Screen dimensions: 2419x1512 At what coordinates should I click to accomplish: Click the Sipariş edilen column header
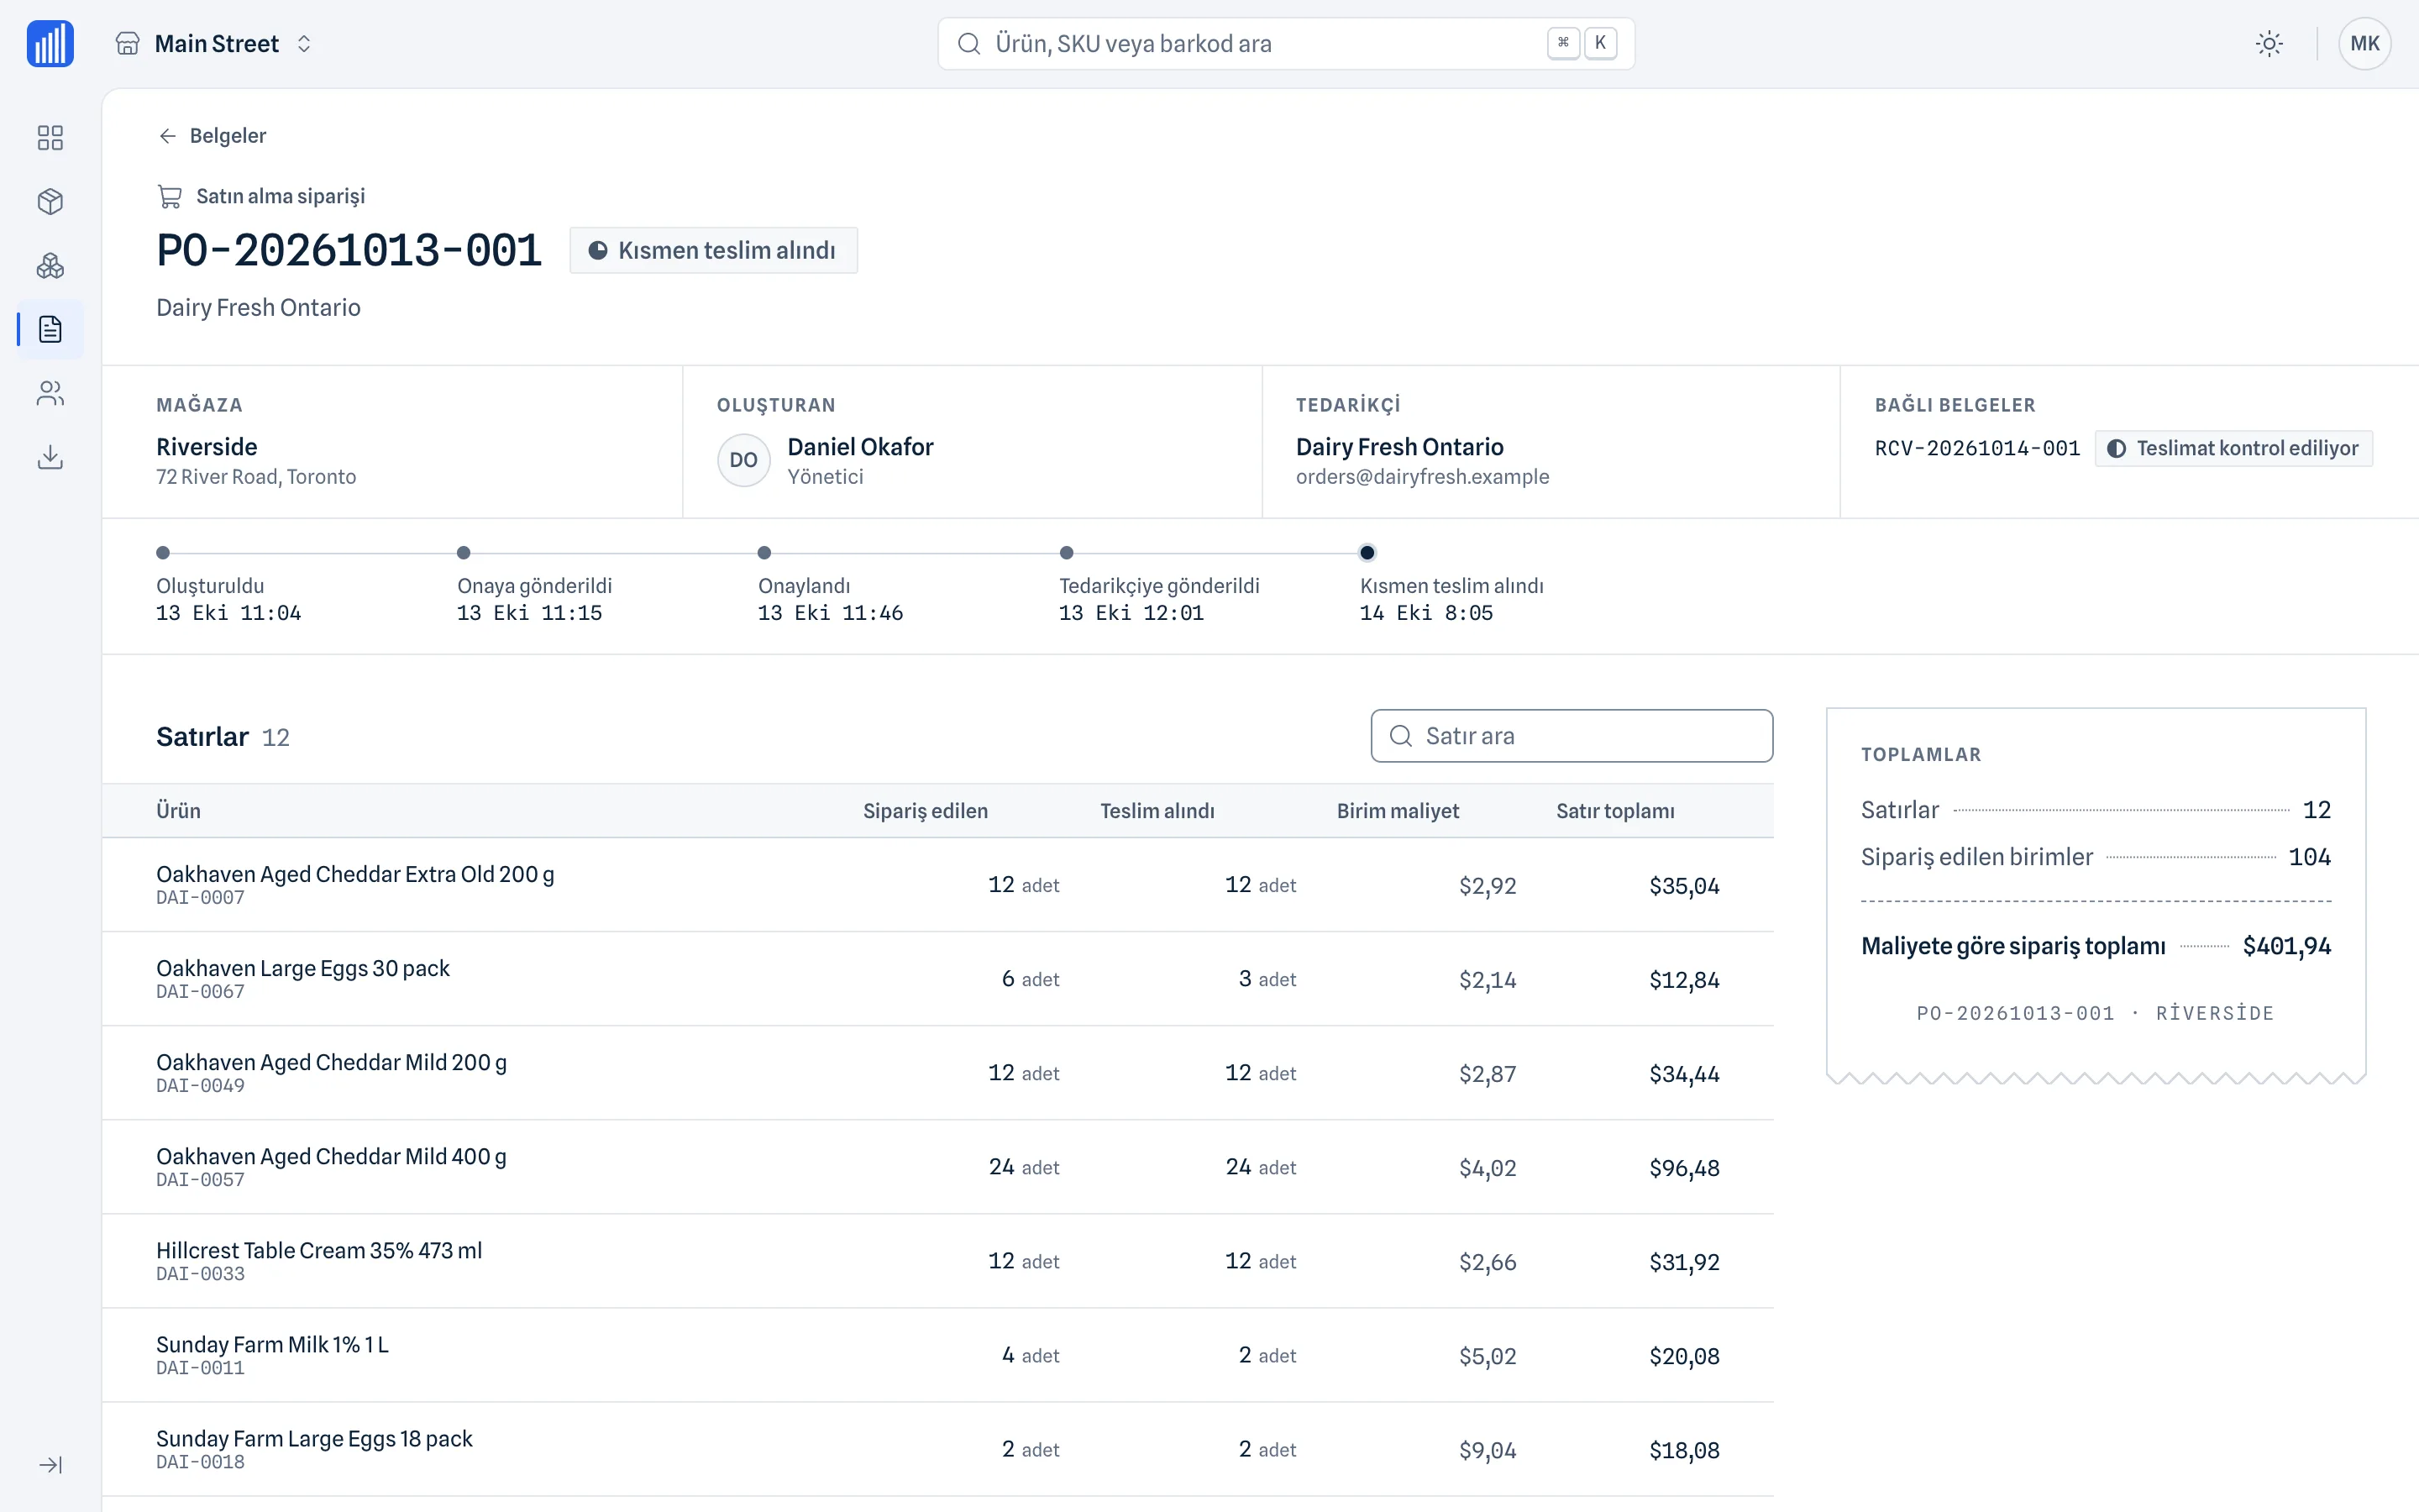coord(926,811)
